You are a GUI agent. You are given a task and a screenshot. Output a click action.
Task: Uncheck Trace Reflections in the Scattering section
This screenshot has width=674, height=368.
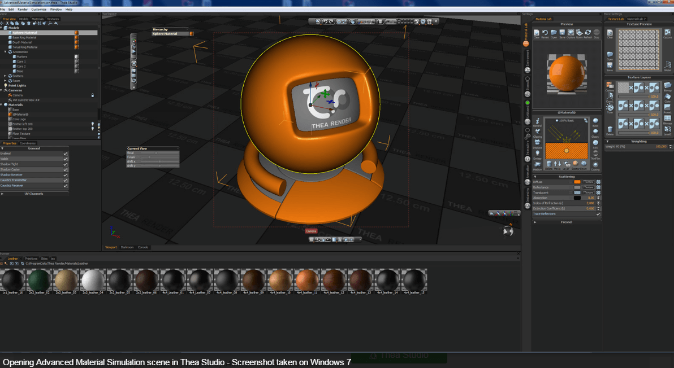598,214
